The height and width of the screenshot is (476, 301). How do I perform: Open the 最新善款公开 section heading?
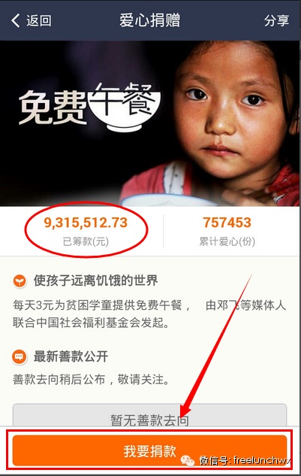(x=71, y=356)
